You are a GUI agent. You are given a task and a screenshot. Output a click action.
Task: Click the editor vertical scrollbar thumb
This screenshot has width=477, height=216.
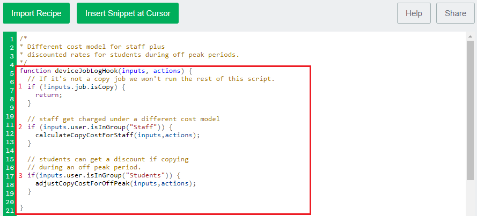471,110
